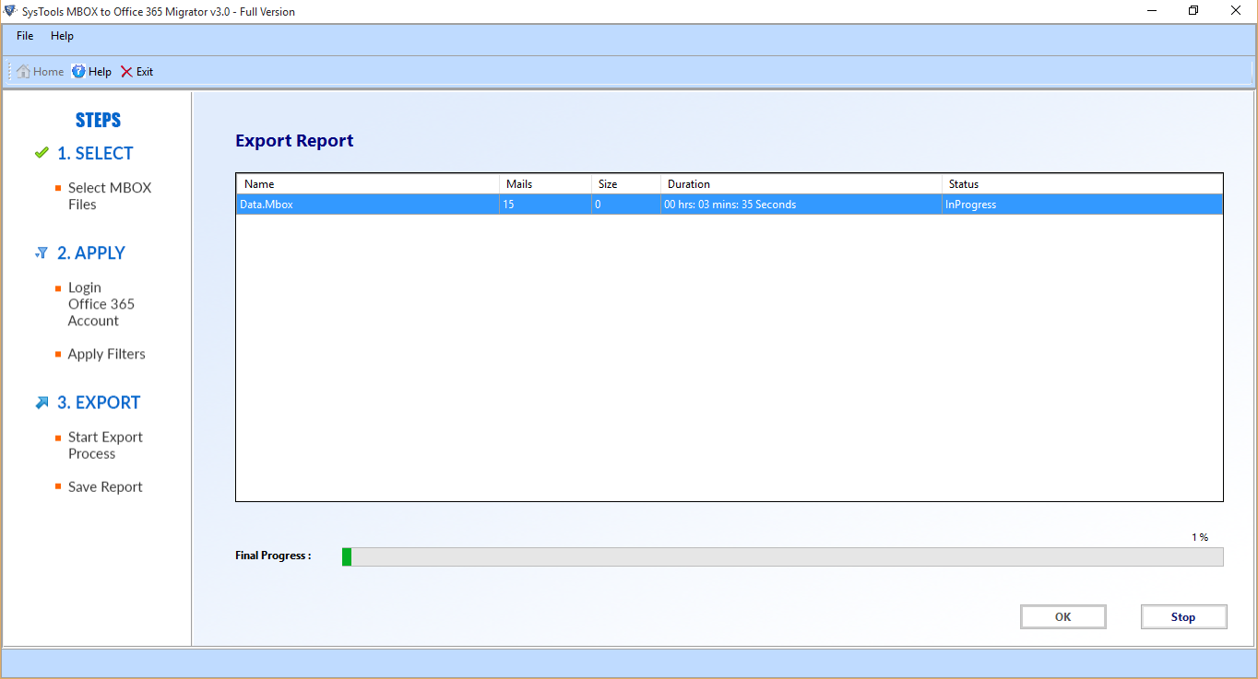Image resolution: width=1258 pixels, height=679 pixels.
Task: Click the Status column header
Action: (x=1081, y=184)
